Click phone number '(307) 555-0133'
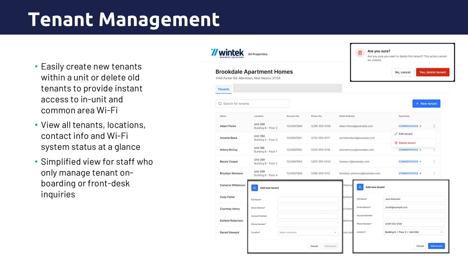Image resolution: width=468 pixels, height=263 pixels. coord(321,162)
